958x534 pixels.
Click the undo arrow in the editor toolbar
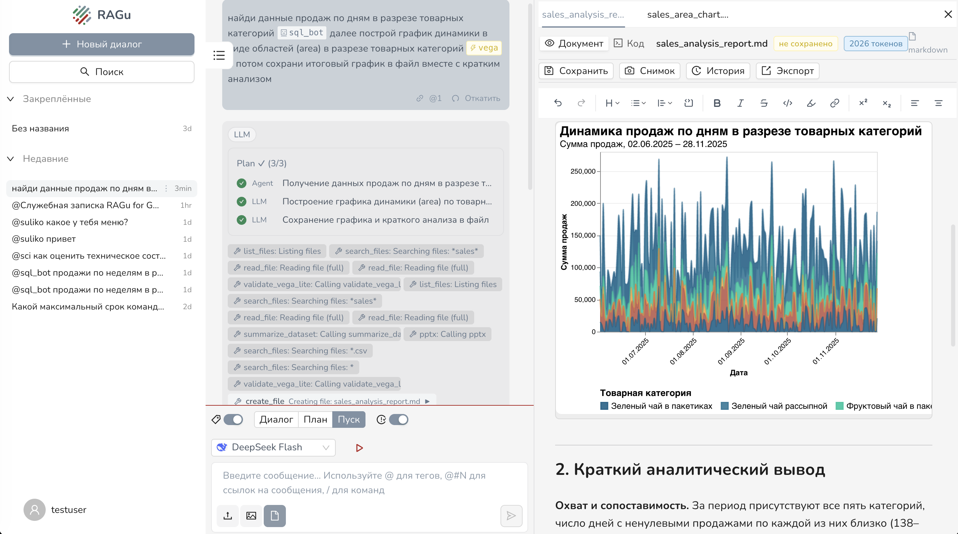[558, 103]
